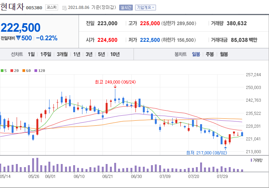269x188 pixels.
Task: Click the 저가 value 222,500
Action: tap(150, 40)
